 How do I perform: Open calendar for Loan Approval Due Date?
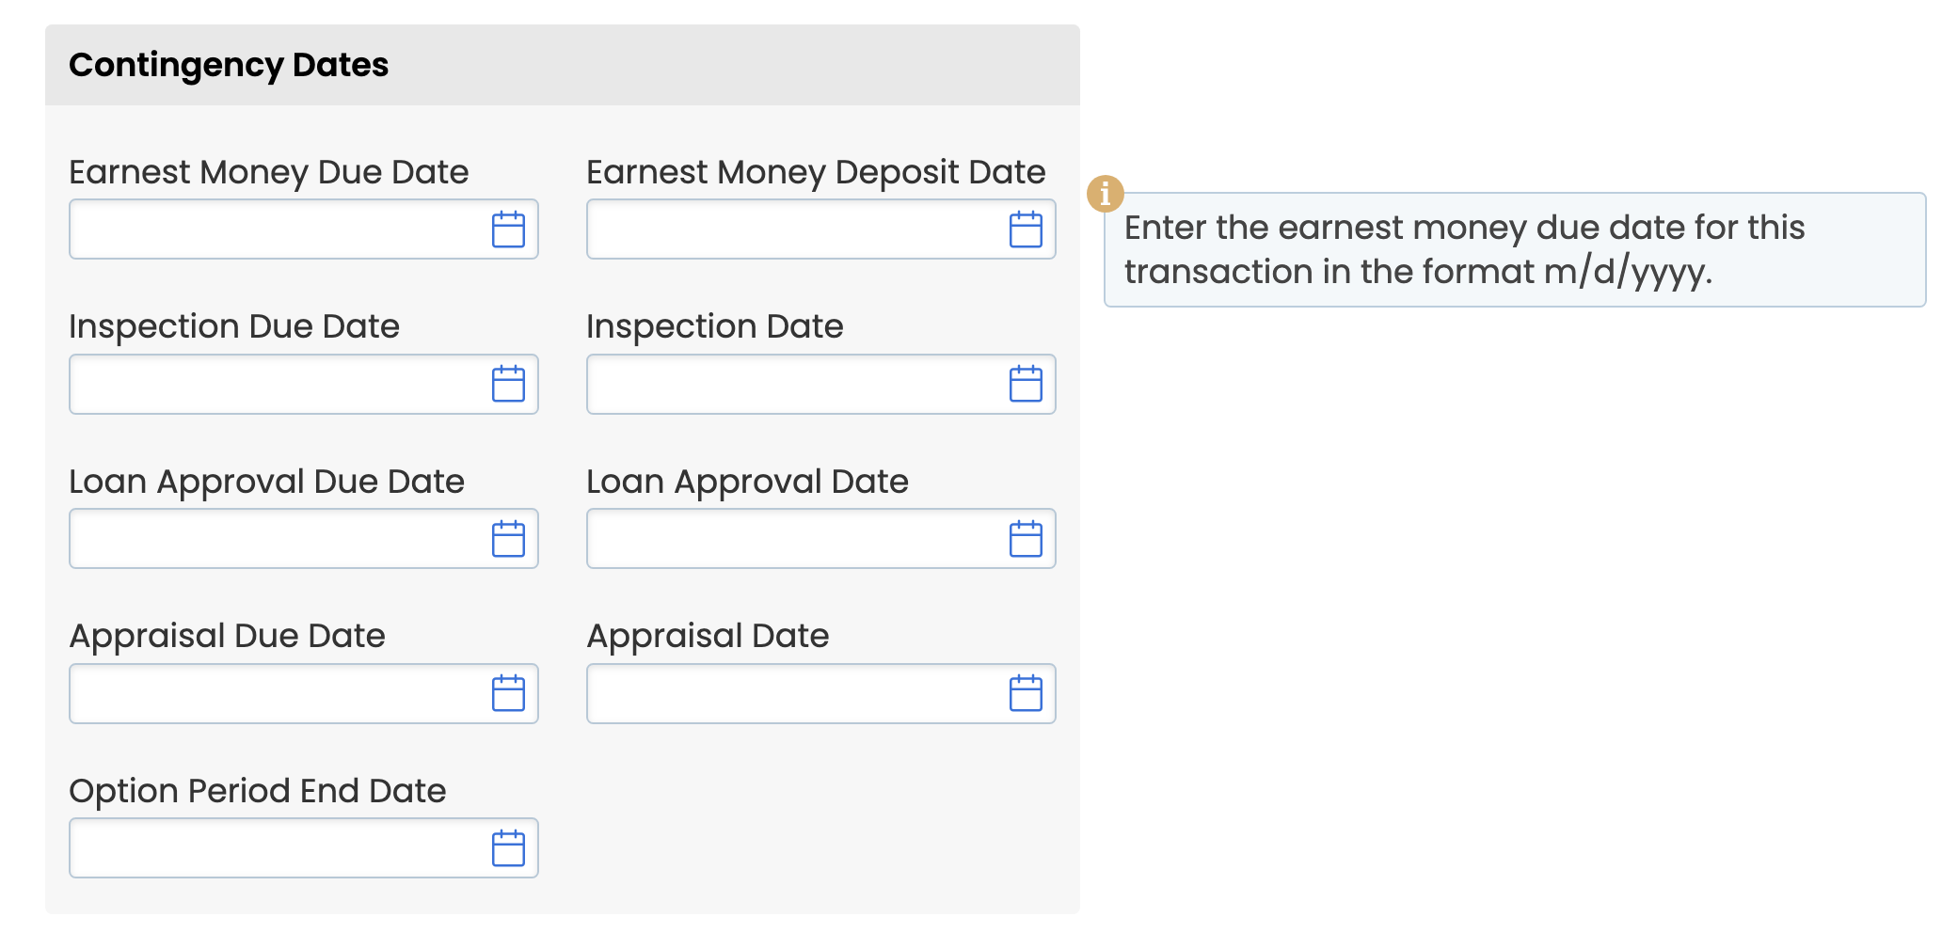tap(508, 539)
